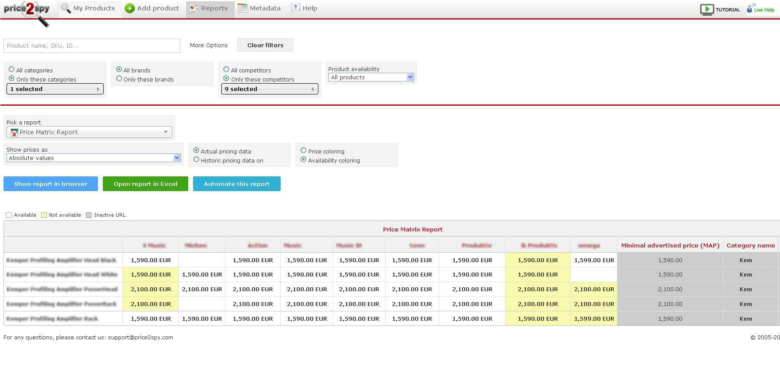This screenshot has height=387, width=780.
Task: Select Only these brands radio button
Action: point(119,78)
